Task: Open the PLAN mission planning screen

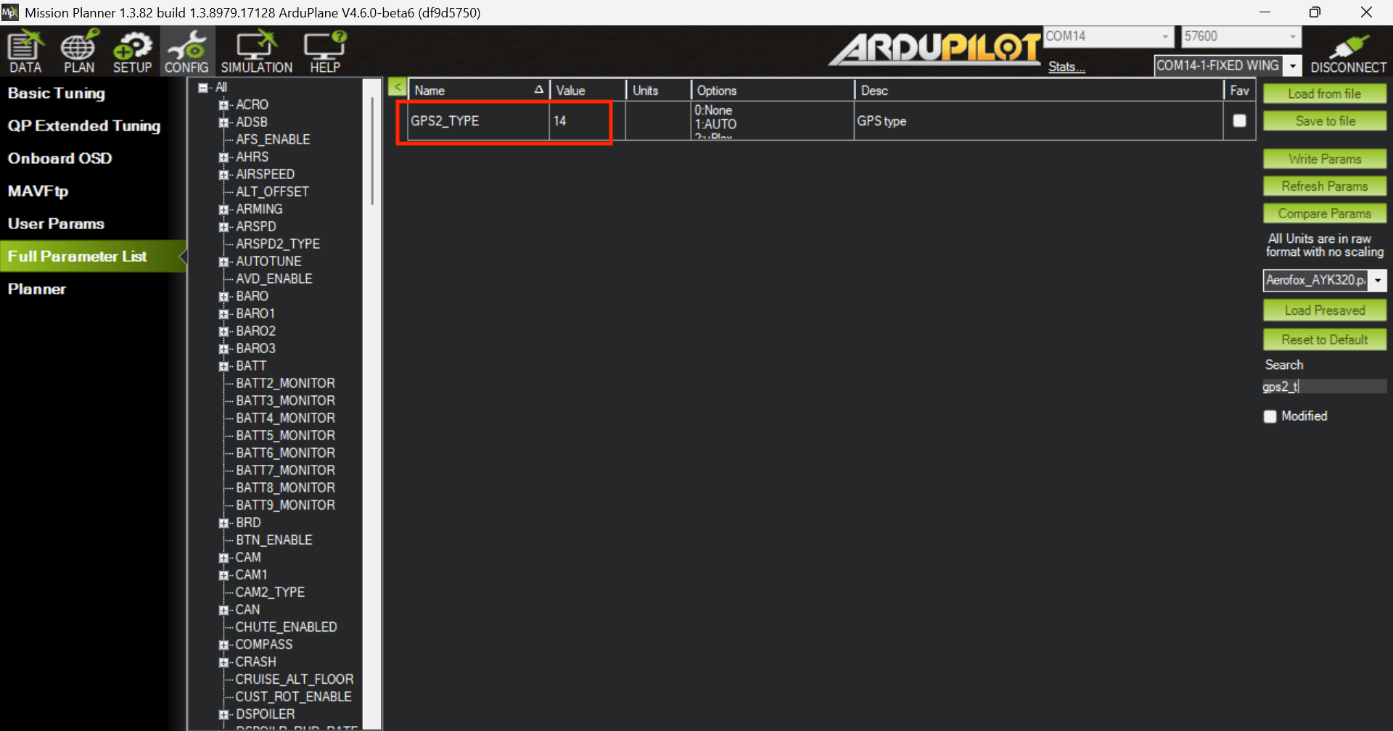Action: tap(78, 51)
